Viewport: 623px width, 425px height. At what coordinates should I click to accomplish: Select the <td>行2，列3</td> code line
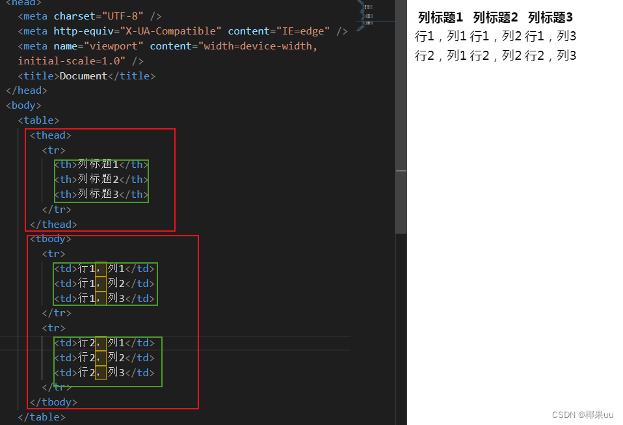tap(104, 372)
